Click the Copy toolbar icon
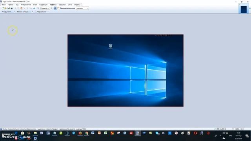 tap(18, 8)
